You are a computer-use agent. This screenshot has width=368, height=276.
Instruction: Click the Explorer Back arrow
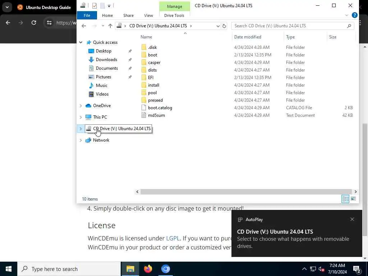(84, 26)
